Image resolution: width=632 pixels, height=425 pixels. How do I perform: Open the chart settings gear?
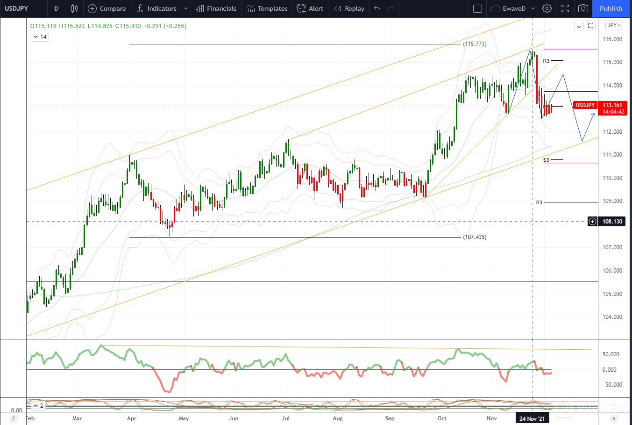(x=547, y=8)
